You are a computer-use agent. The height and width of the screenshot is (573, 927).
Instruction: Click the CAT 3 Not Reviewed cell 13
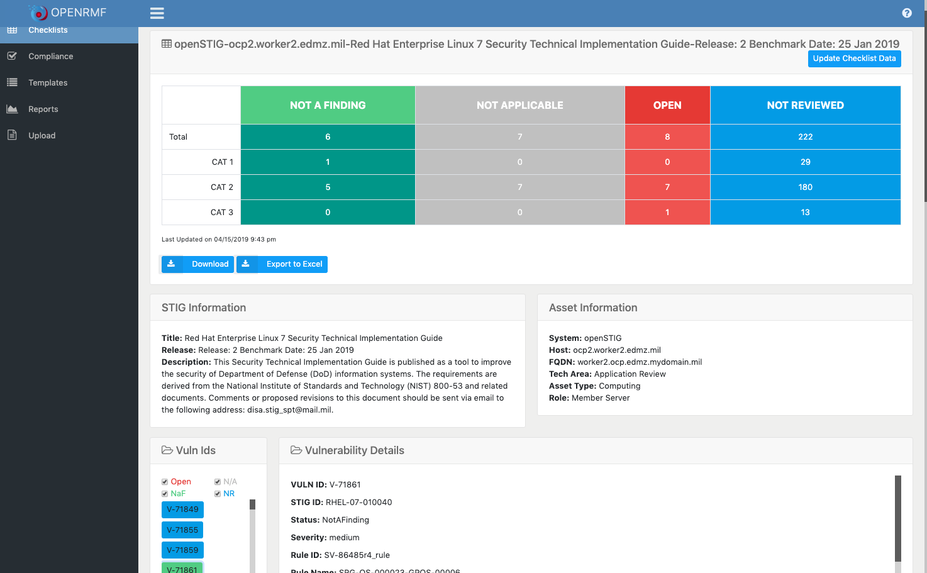point(806,212)
